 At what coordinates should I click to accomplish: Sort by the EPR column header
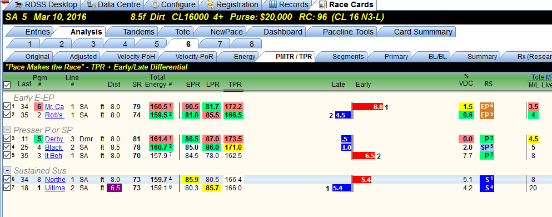(x=193, y=85)
